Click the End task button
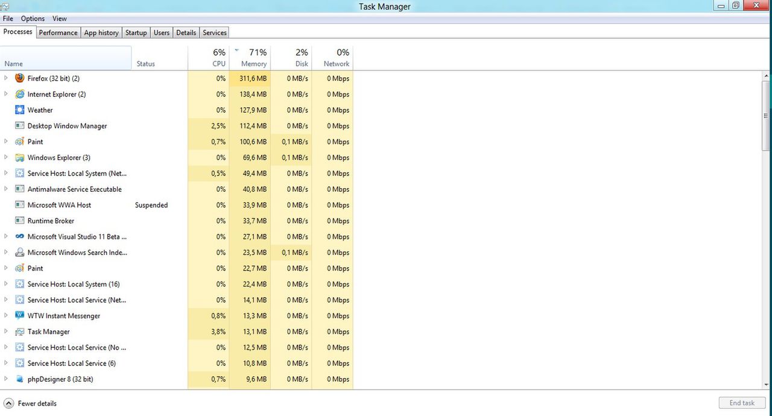The image size is (772, 416). coord(742,403)
